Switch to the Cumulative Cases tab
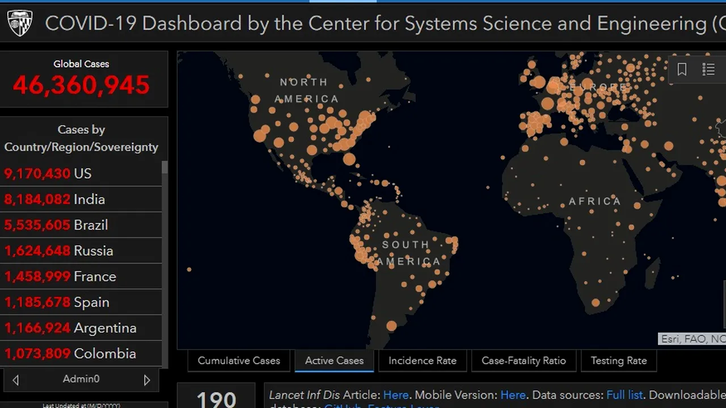 239,360
